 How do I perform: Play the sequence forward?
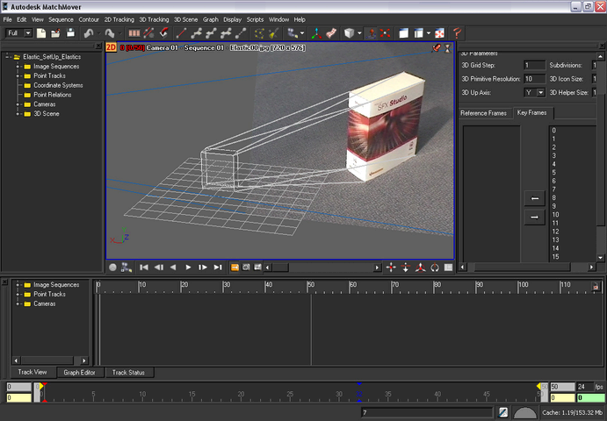188,268
